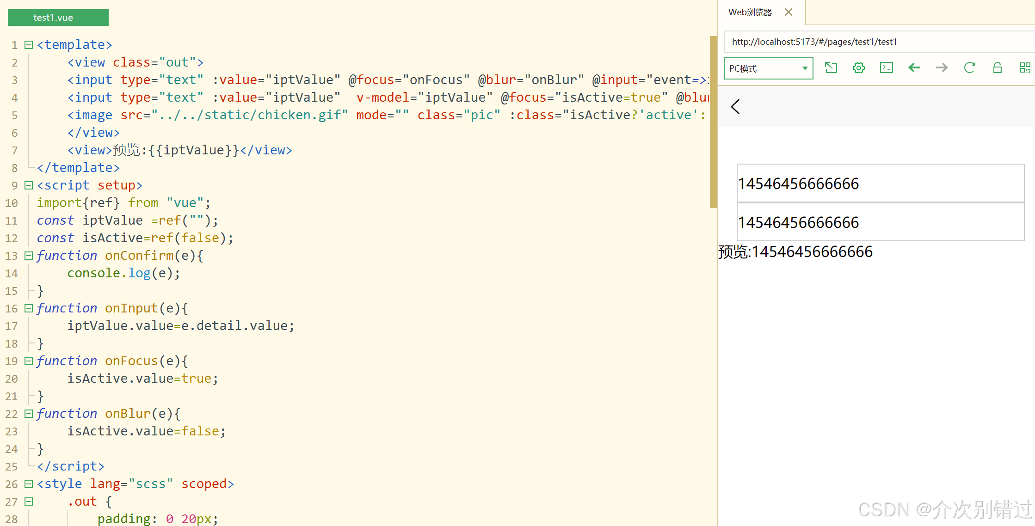Viewport: 1035px width, 526px height.
Task: Go back with green left arrow
Action: [x=914, y=68]
